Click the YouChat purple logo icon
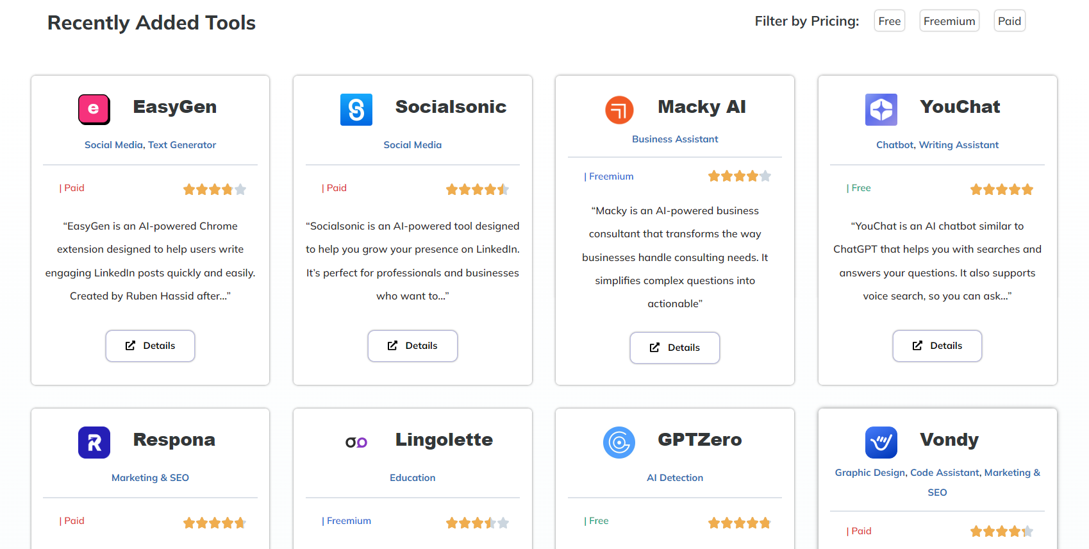The image size is (1089, 549). click(881, 110)
